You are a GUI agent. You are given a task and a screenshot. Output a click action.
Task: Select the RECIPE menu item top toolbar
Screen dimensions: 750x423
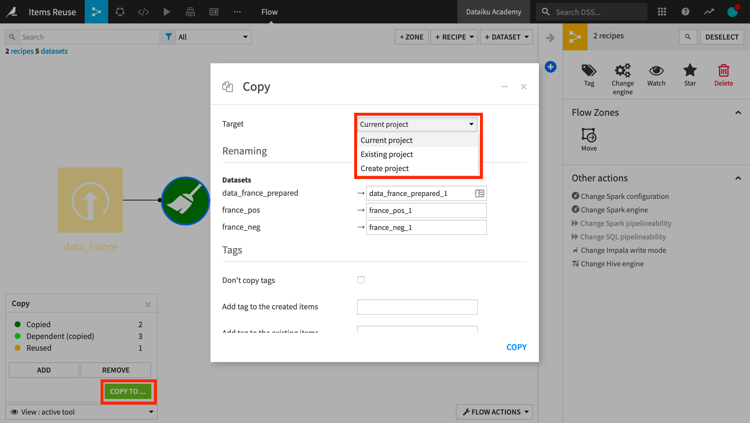(x=454, y=37)
